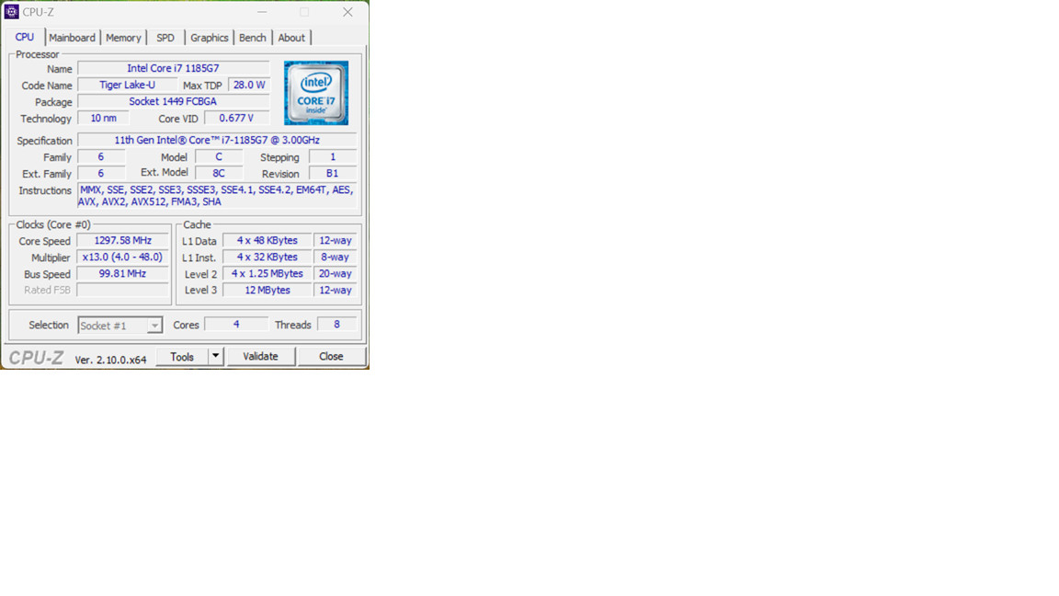Open the Memory tab
Viewport: 1059px width, 596px height.
click(123, 38)
